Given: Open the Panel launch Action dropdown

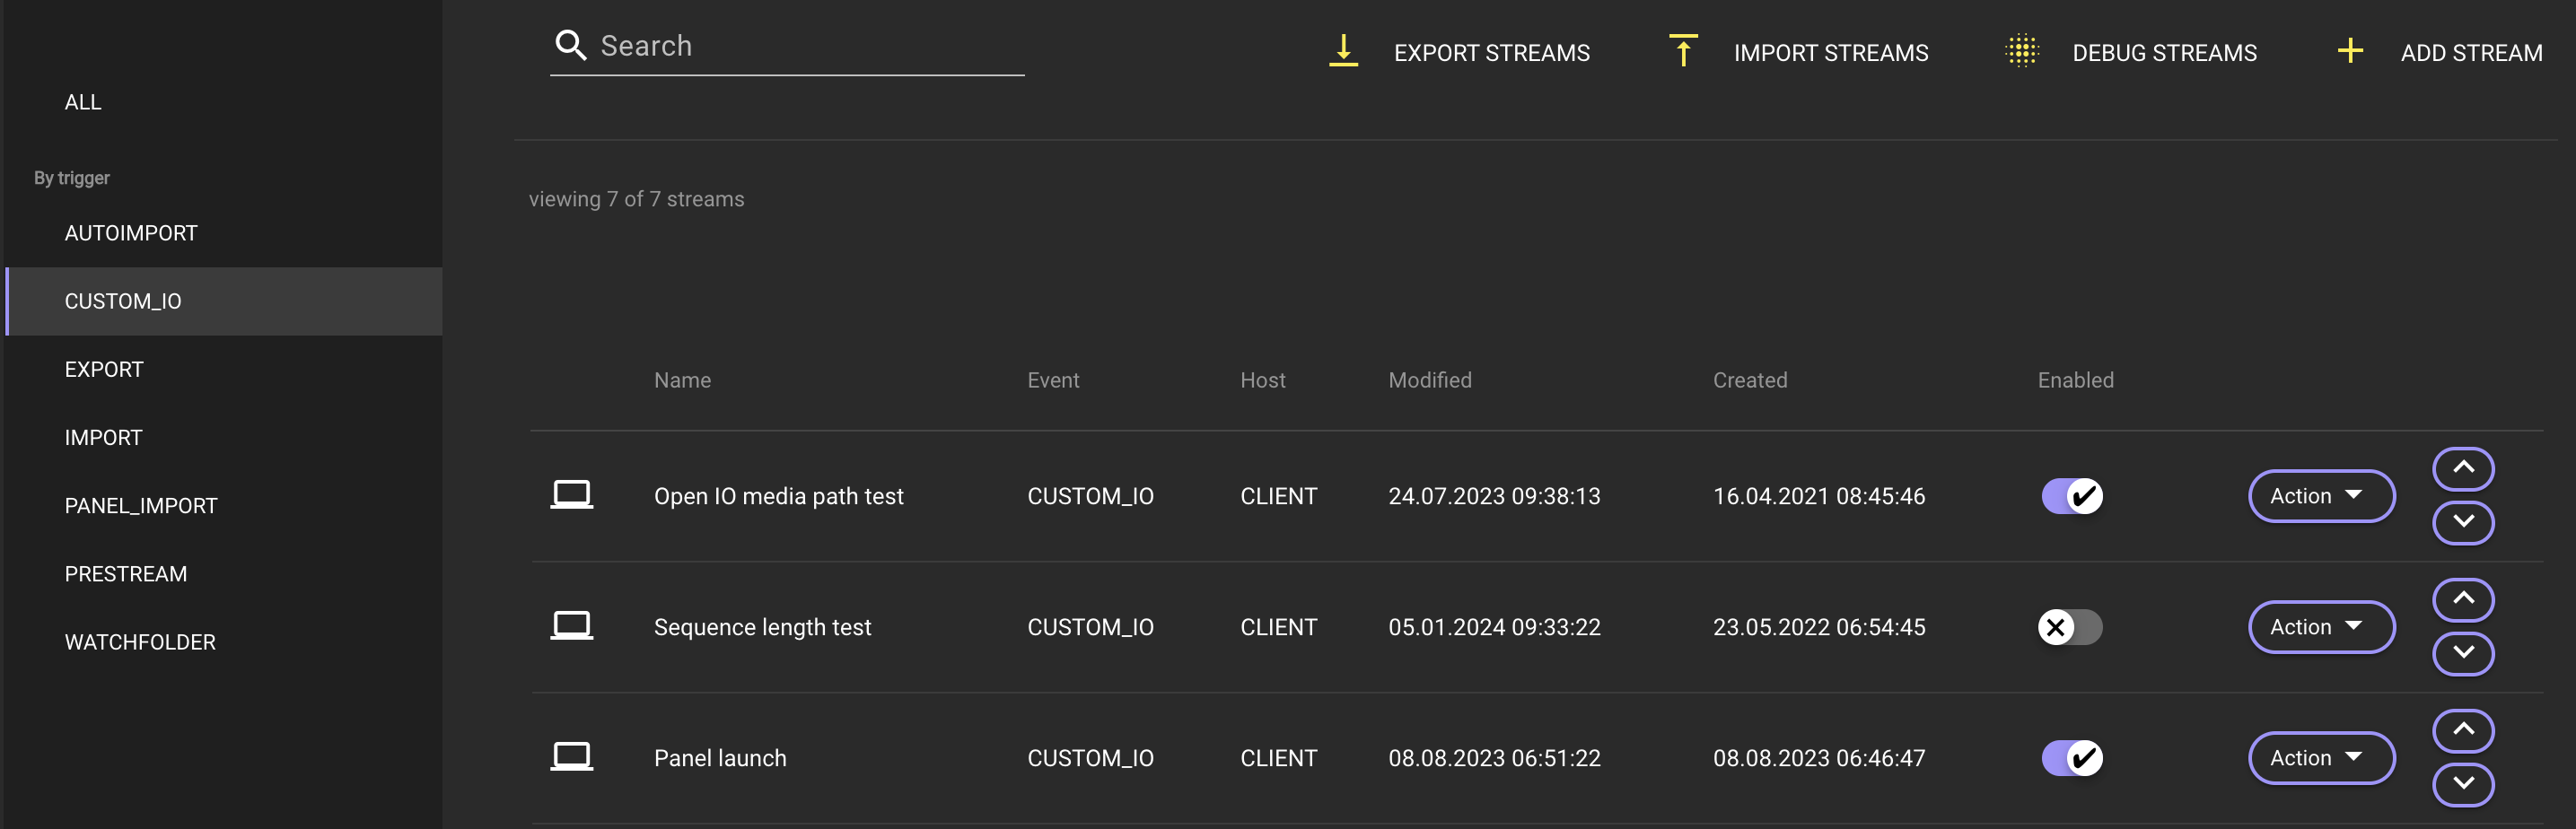Looking at the screenshot, I should click(2320, 758).
